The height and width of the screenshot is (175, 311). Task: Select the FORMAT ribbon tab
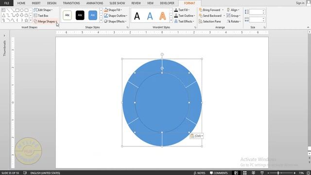pyautogui.click(x=190, y=3)
